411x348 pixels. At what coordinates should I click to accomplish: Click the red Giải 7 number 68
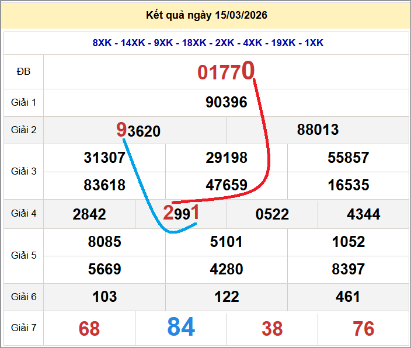(x=89, y=329)
